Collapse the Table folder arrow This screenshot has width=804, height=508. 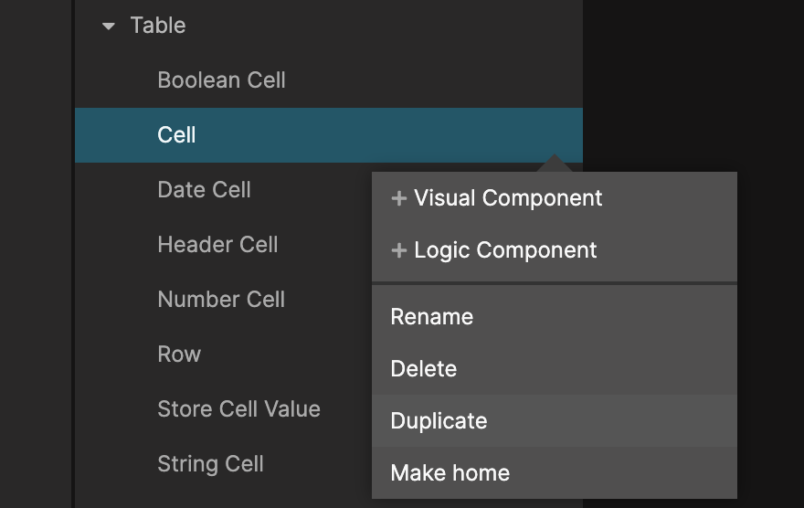[109, 26]
